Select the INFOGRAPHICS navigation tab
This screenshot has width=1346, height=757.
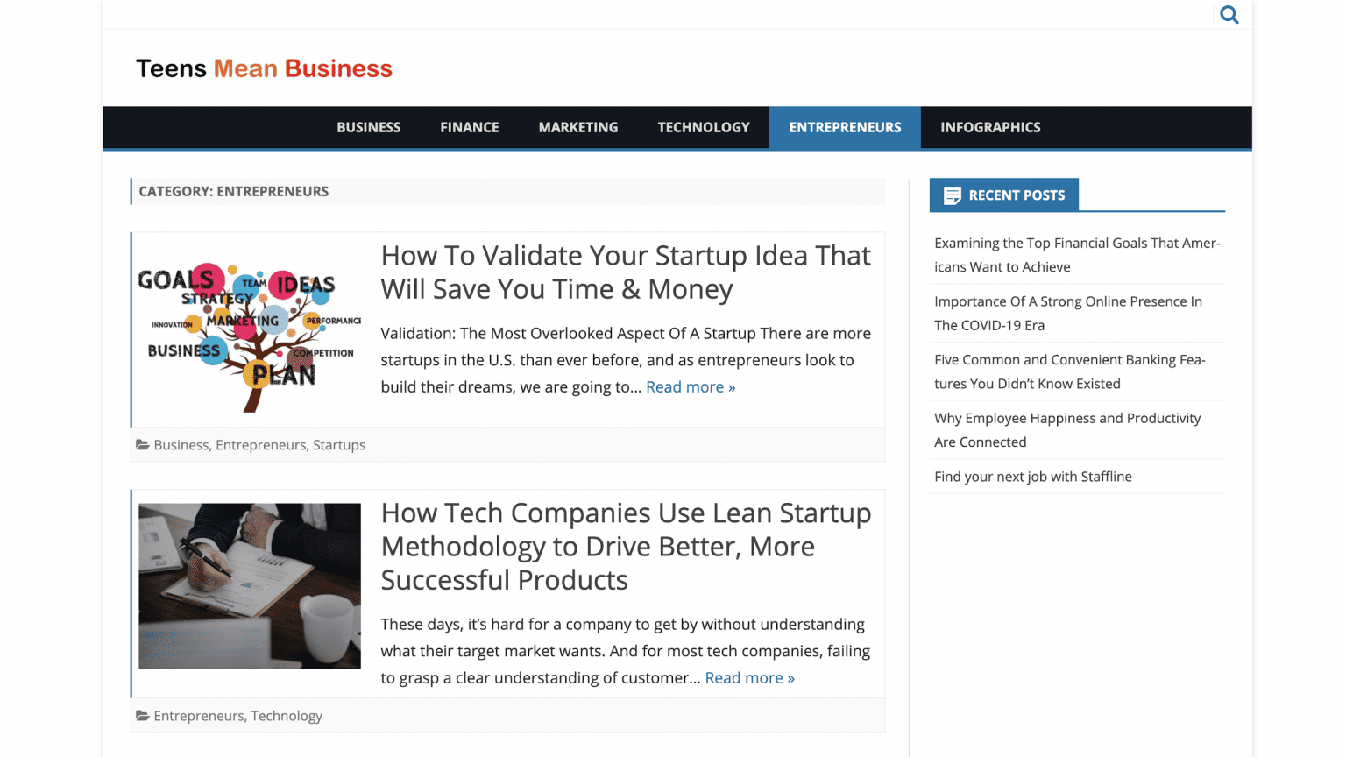[x=989, y=127]
